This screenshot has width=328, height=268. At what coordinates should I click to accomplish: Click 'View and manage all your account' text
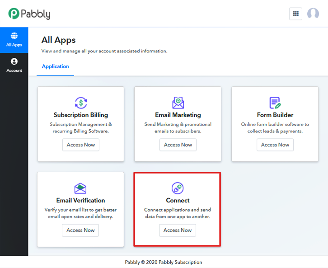click(x=104, y=51)
